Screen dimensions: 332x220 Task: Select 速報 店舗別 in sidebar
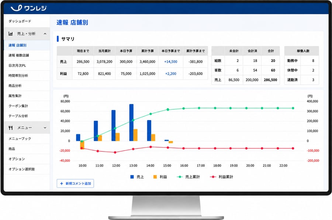pyautogui.click(x=27, y=45)
